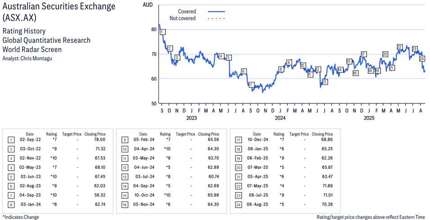The image size is (430, 220).
Task: Click the 'Australian Securities Exchange' title
Action: (59, 7)
